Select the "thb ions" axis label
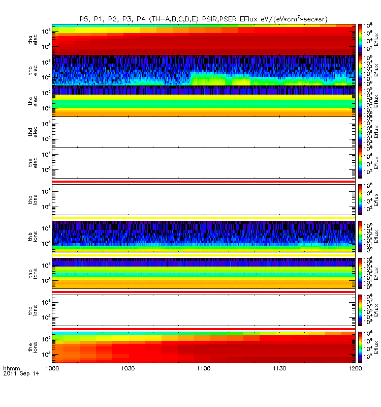The image size is (381, 407). pyautogui.click(x=33, y=237)
